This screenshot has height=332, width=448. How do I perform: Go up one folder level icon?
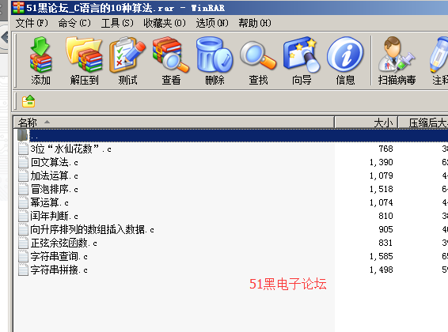coord(28,101)
